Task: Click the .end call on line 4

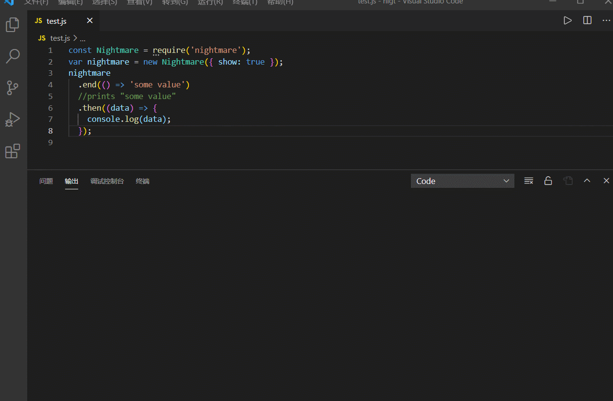Action: pos(87,85)
